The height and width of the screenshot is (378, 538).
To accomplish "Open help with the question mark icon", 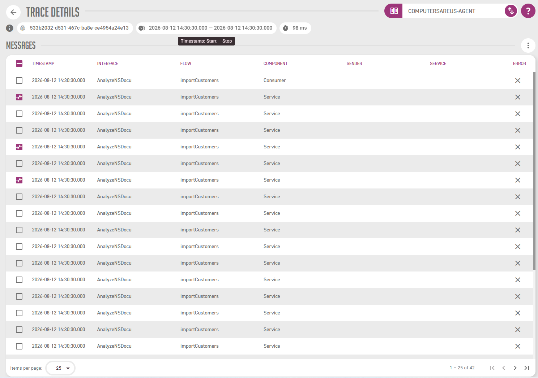I will tap(528, 11).
